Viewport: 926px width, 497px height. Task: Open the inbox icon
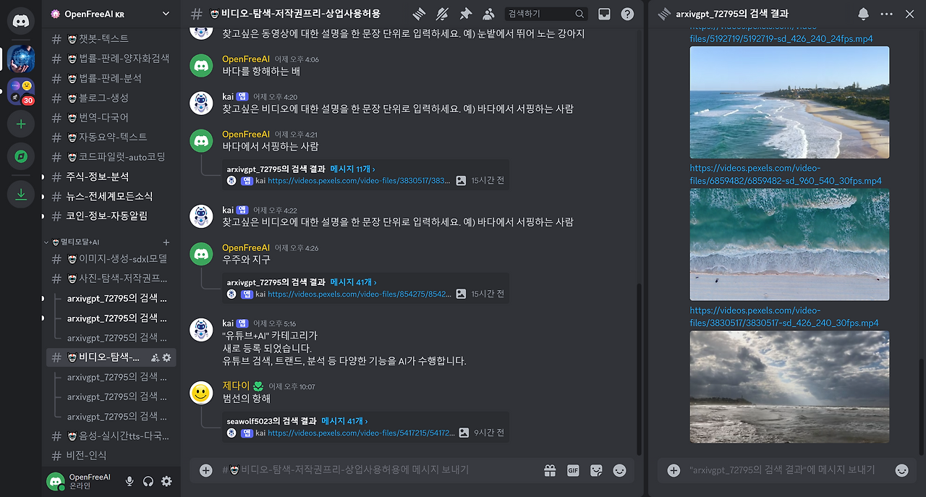tap(605, 13)
